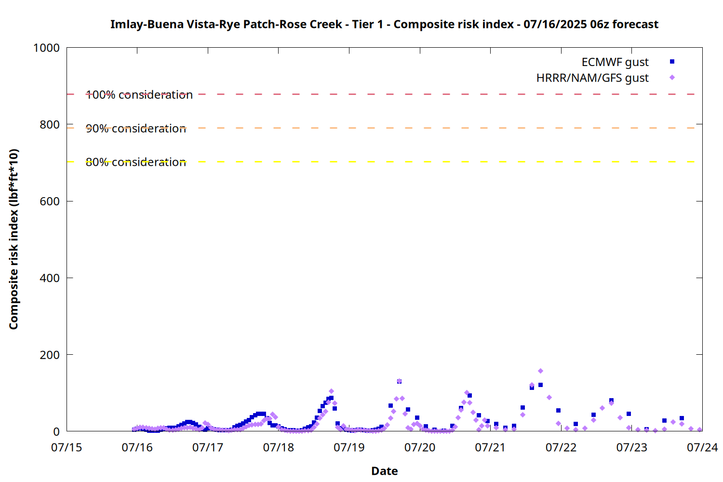Screen dimensions: 723x482
Task: Click the x-axis date 07/15
Action: 67,447
